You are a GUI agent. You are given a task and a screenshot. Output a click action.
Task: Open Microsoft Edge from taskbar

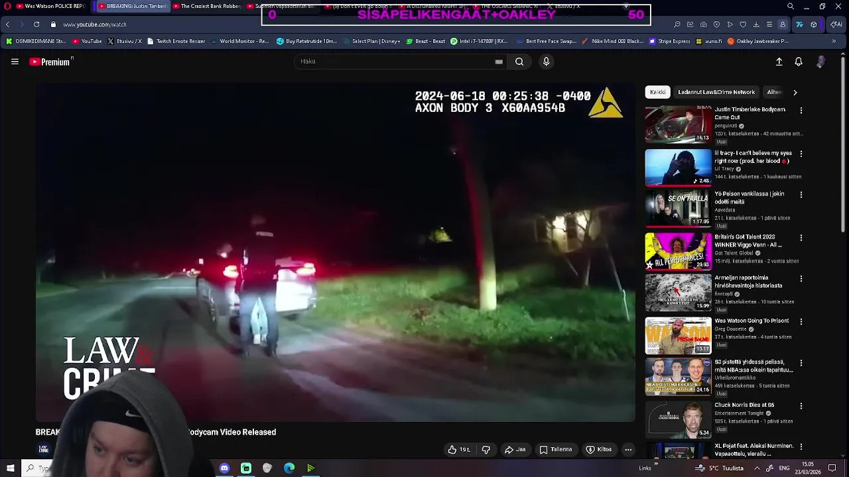(289, 468)
